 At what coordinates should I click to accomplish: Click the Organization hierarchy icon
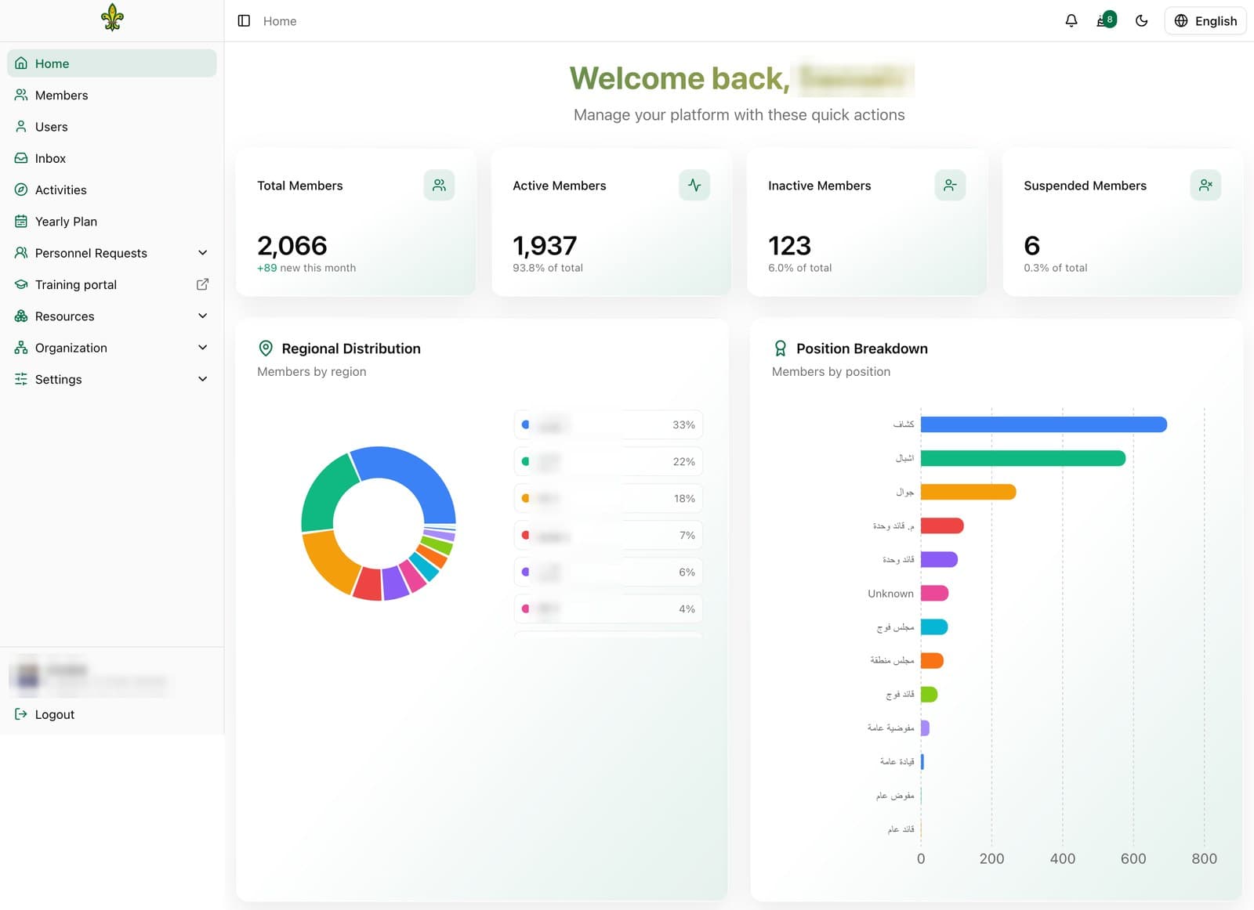click(x=21, y=348)
